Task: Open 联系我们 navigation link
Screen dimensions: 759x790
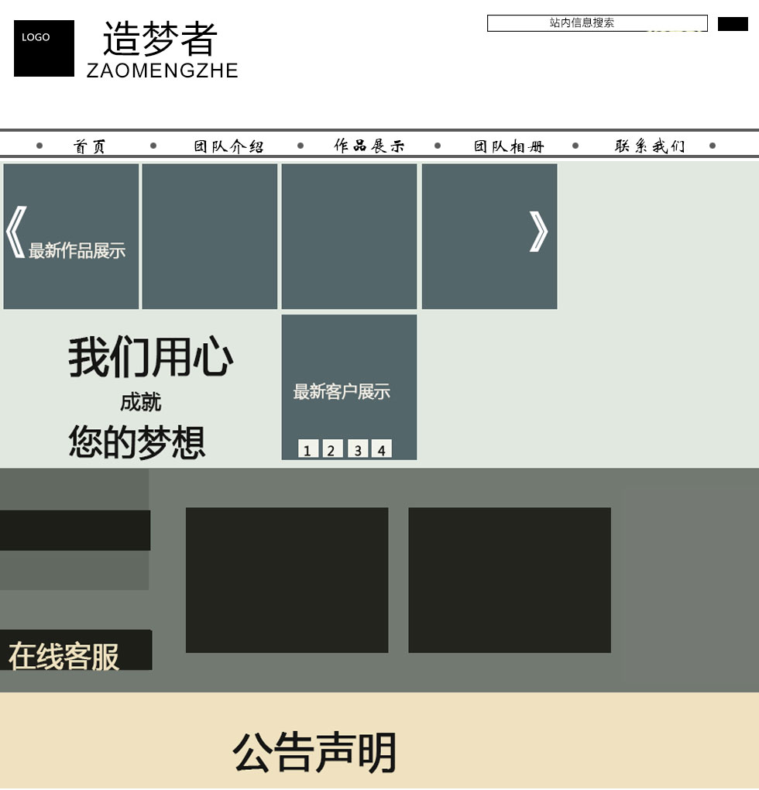Action: point(650,146)
